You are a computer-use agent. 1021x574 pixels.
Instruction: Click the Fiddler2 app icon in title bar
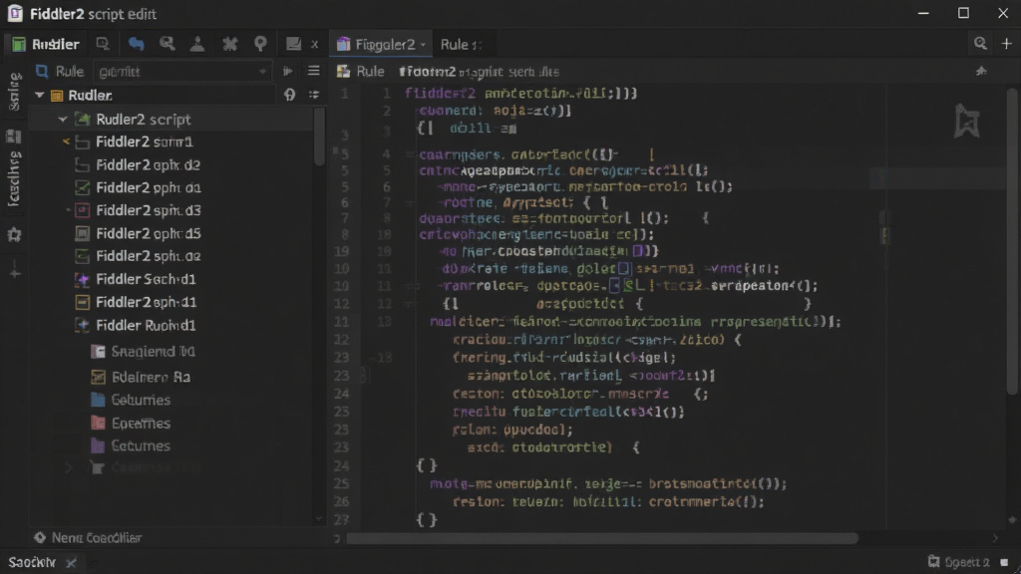click(x=14, y=13)
